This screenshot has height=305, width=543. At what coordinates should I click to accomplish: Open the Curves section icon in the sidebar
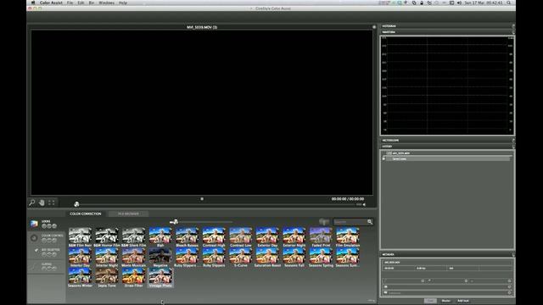pos(34,266)
